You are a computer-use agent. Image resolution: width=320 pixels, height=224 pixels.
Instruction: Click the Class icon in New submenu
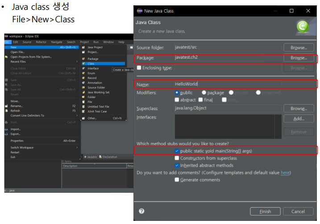(83, 64)
